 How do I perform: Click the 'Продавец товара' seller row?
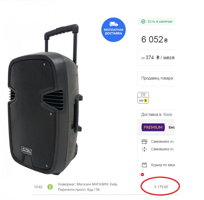click(157, 78)
